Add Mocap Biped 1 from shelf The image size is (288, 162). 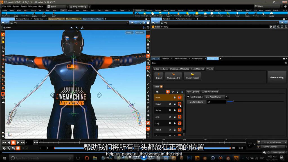[34, 15]
